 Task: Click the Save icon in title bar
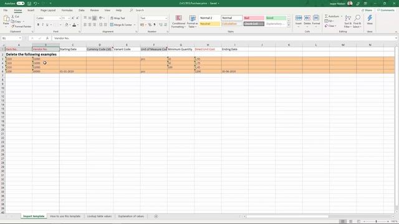point(29,4)
